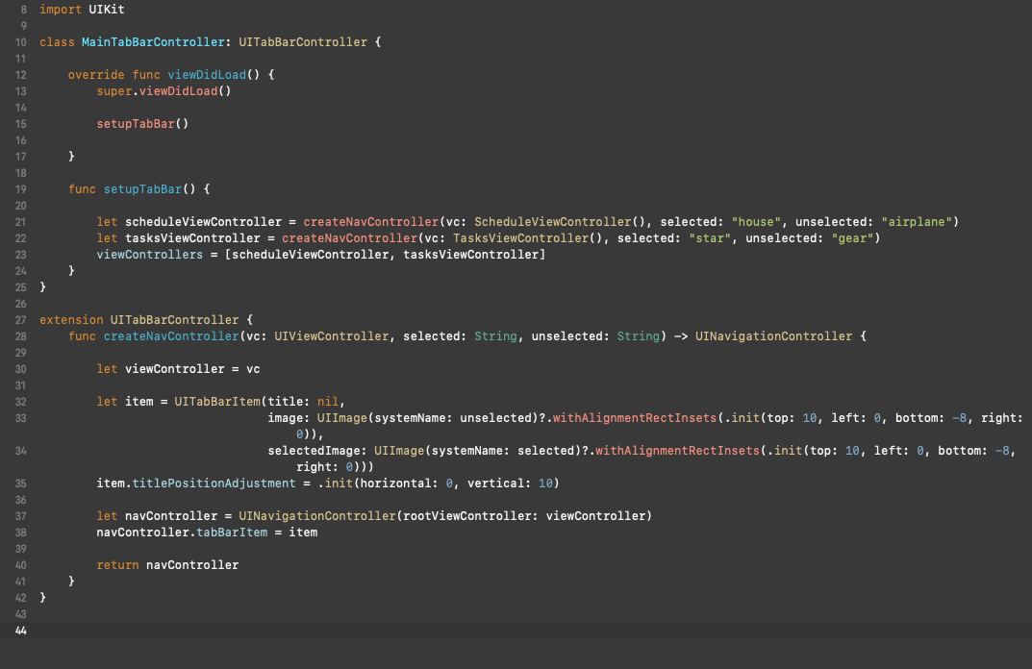This screenshot has height=669, width=1032.
Task: Click the 'extension' keyword on line 27
Action: tap(71, 320)
